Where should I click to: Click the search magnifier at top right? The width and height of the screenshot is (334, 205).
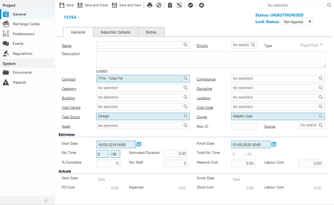[x=329, y=5]
